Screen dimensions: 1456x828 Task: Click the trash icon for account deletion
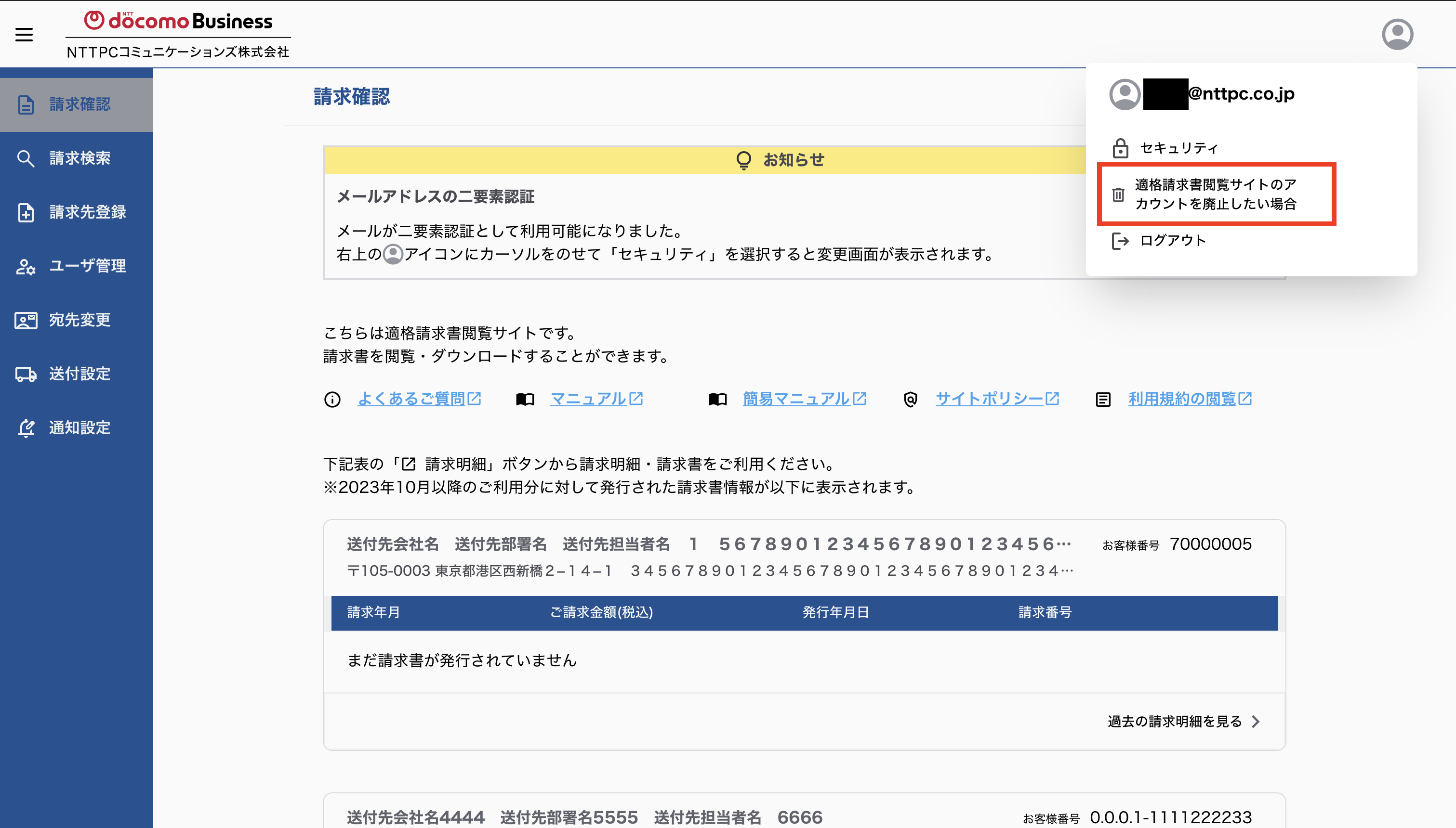pos(1118,194)
